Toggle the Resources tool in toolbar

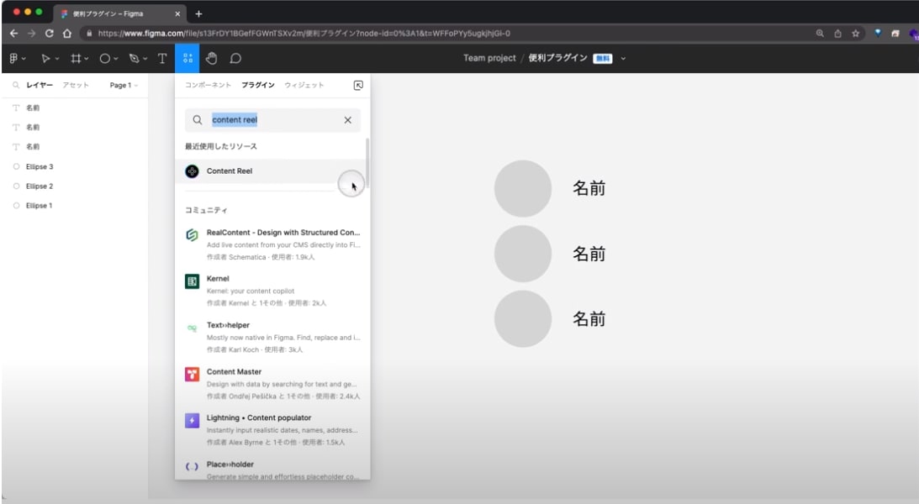tap(187, 58)
